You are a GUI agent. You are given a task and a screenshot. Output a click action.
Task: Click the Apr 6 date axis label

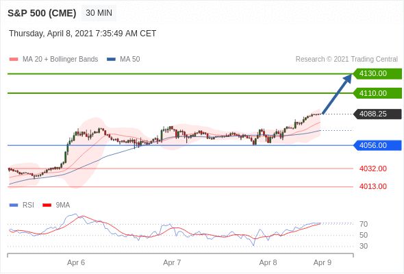tap(76, 262)
